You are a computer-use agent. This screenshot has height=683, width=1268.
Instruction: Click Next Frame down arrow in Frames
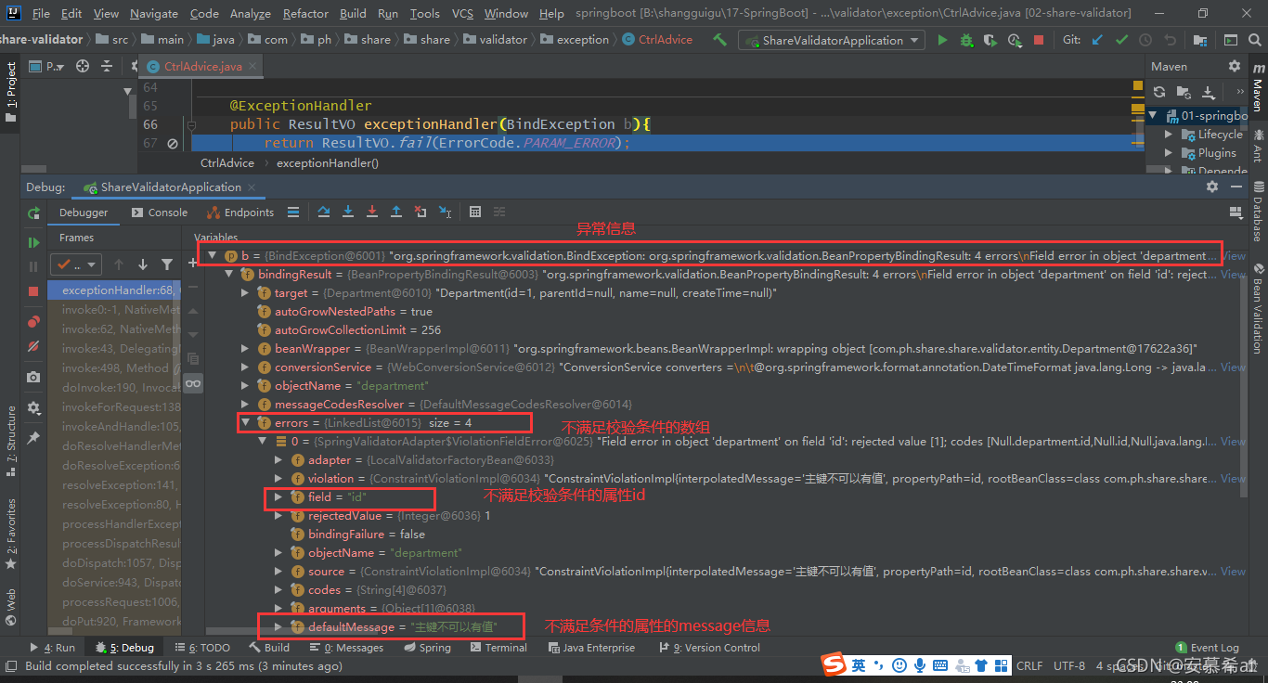click(x=143, y=264)
